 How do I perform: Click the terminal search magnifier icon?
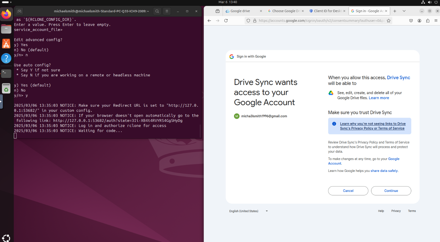(x=157, y=11)
